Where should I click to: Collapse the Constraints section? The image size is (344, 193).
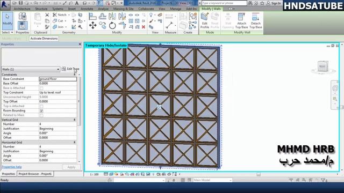tap(74, 75)
